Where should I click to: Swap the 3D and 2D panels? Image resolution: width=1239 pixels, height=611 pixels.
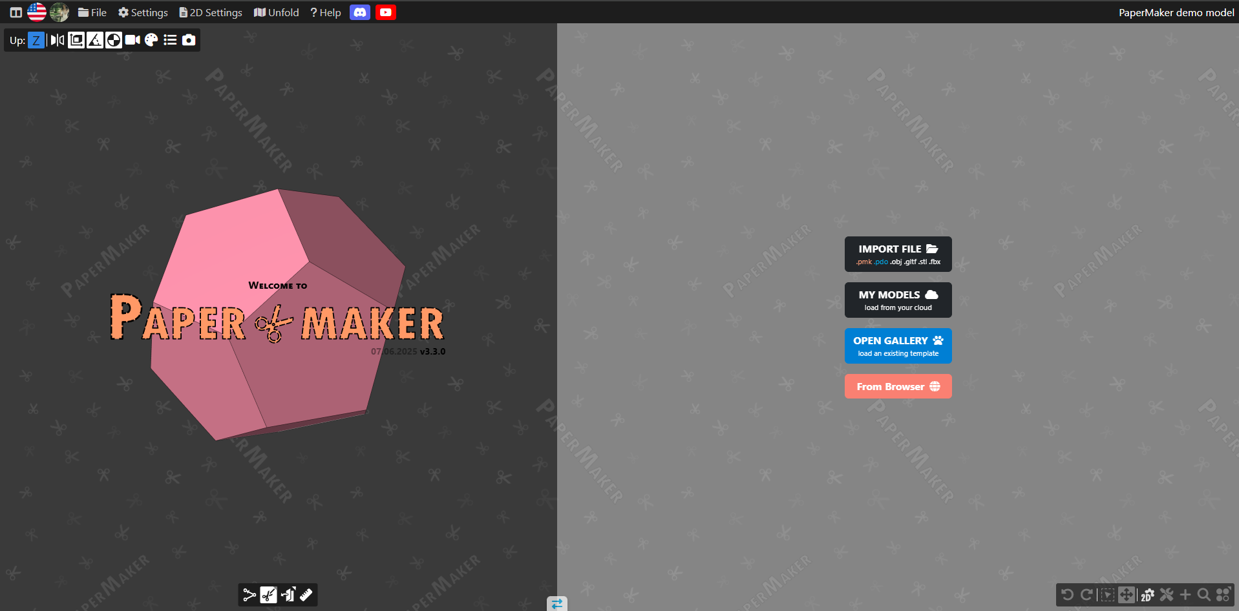pyautogui.click(x=556, y=604)
